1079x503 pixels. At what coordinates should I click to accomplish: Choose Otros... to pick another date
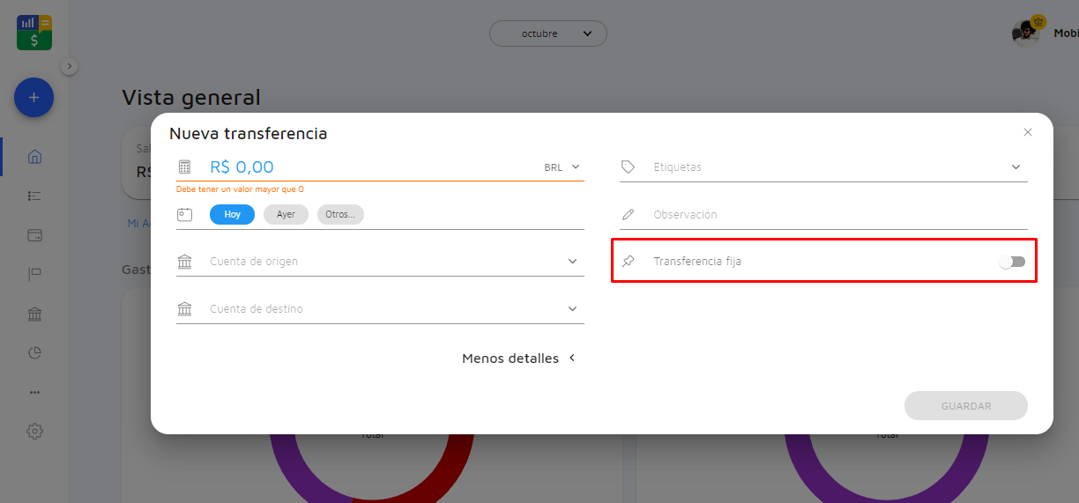point(340,214)
